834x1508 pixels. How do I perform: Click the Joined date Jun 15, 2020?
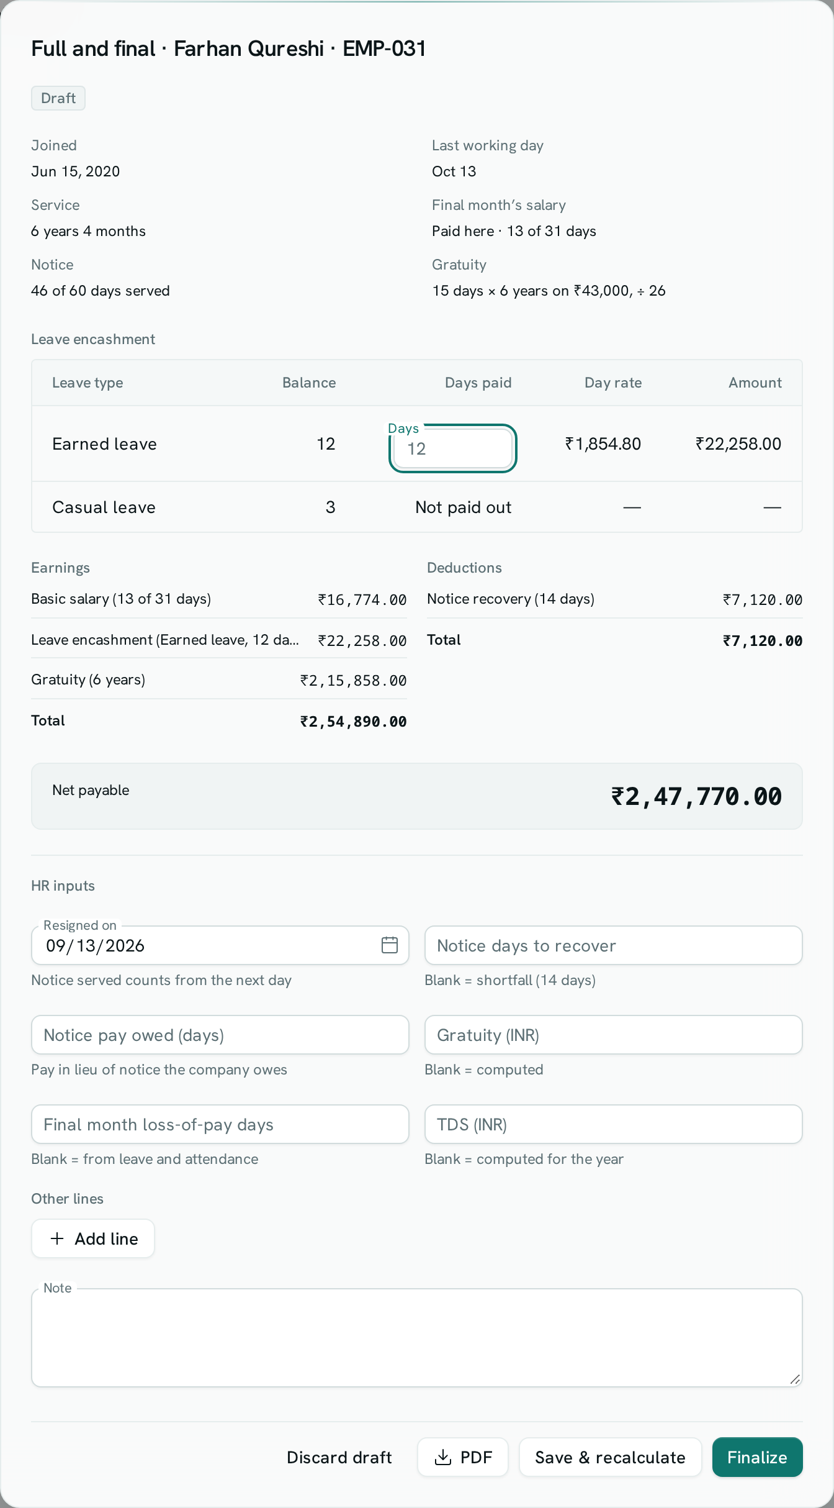(76, 171)
